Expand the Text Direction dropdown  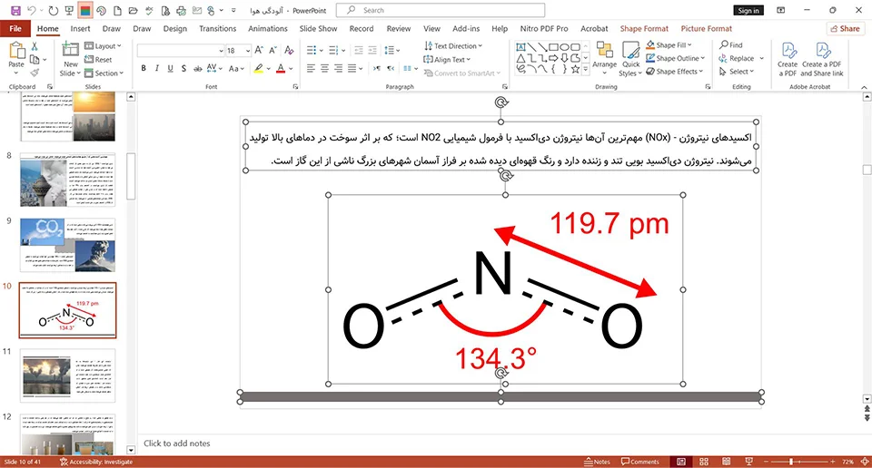coord(453,46)
